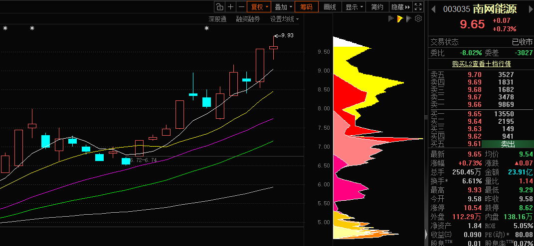Go to next stock arrow

click(531, 9)
